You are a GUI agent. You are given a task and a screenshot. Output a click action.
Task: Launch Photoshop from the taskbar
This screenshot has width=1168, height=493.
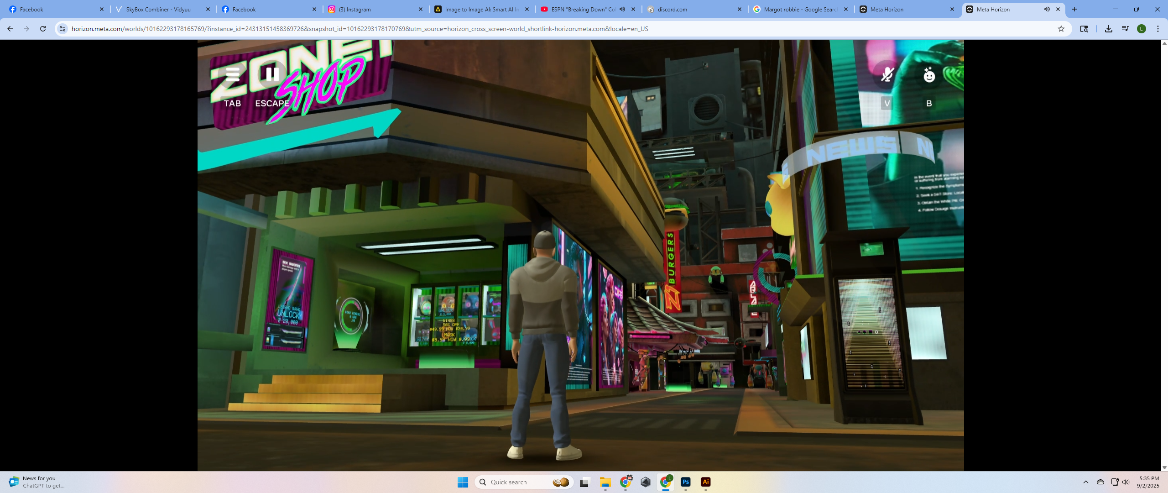[x=686, y=482]
